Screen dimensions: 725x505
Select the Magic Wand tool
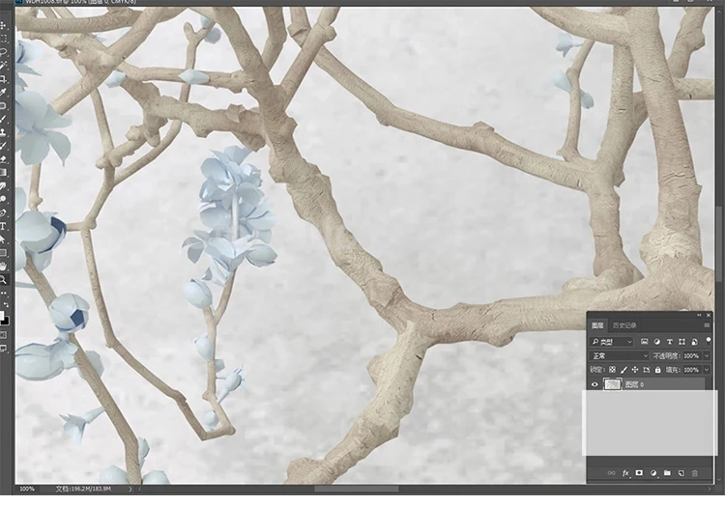[3, 66]
